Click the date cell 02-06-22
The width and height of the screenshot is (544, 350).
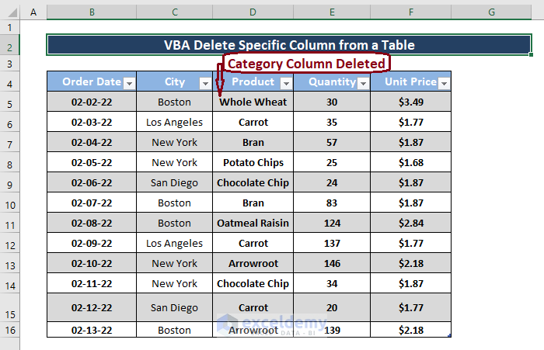(92, 182)
